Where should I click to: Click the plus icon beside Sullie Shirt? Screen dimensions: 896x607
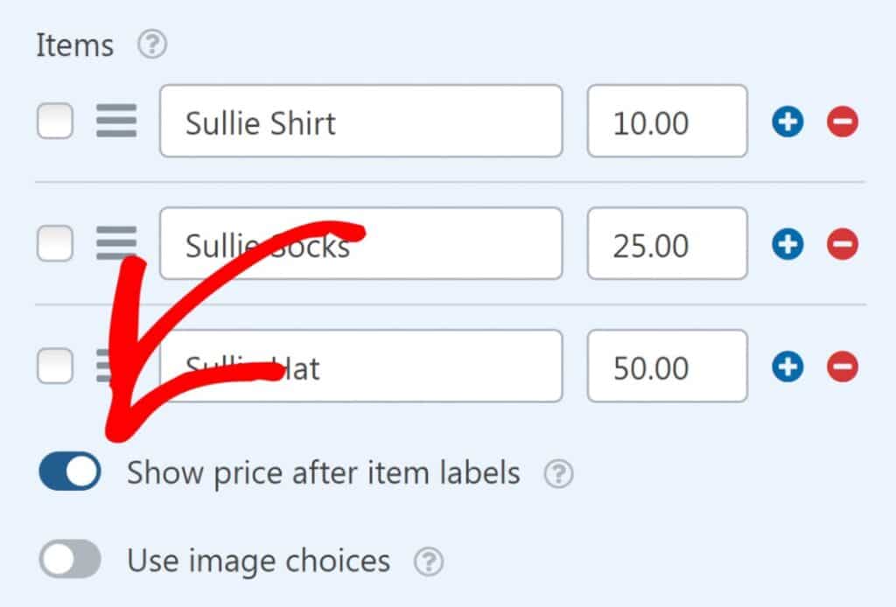coord(787,122)
